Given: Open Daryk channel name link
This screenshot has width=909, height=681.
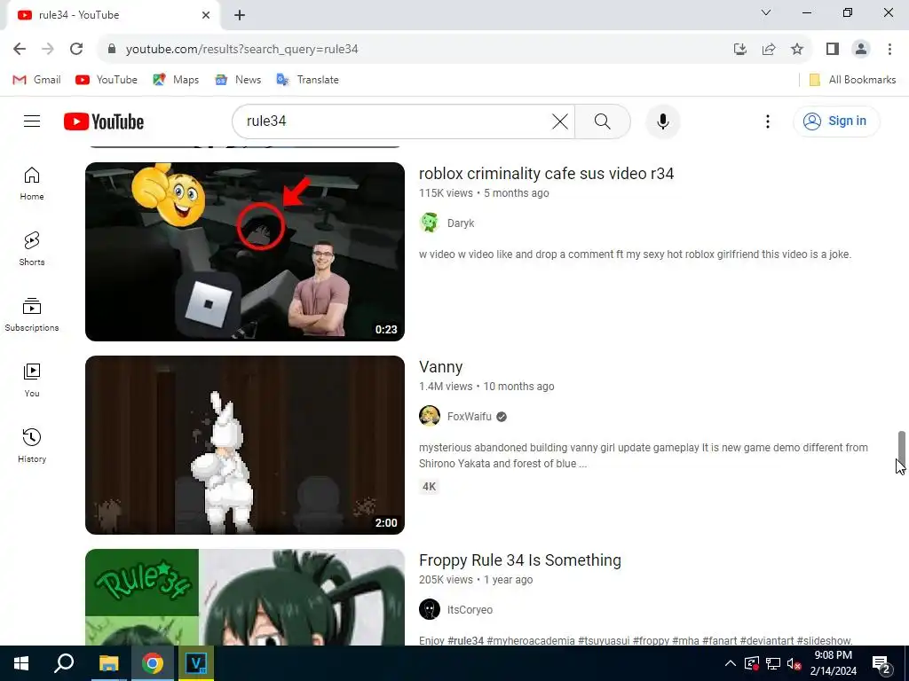Looking at the screenshot, I should [x=461, y=223].
